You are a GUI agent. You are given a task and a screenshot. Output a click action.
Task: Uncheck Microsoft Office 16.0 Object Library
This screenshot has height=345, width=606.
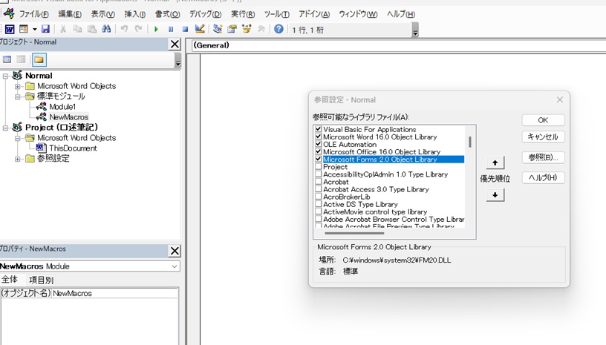point(319,151)
